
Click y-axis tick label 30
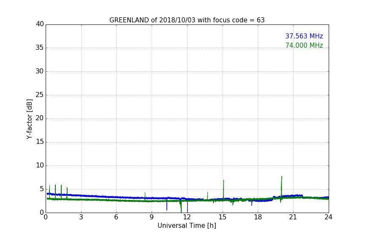click(x=40, y=71)
